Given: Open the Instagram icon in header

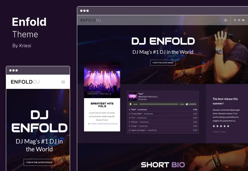Looking at the screenshot, I should pyautogui.click(x=239, y=20).
